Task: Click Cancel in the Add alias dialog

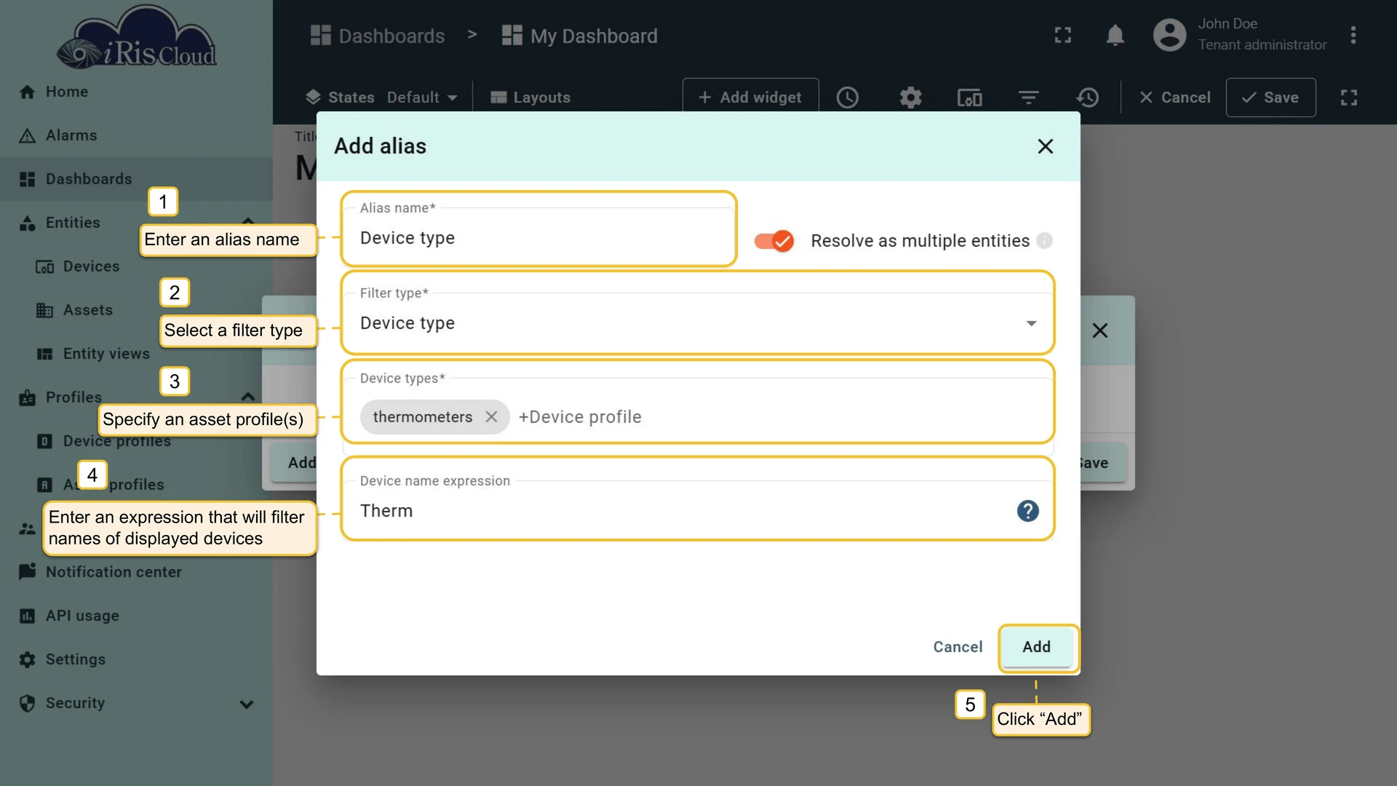Action: [x=958, y=647]
